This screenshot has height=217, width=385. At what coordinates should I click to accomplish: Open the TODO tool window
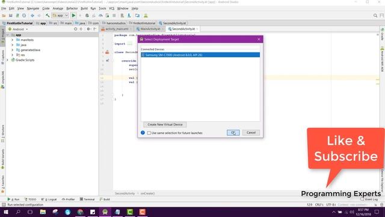[30, 200]
